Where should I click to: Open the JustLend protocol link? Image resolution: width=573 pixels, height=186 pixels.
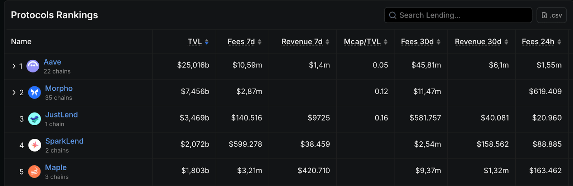pos(61,115)
